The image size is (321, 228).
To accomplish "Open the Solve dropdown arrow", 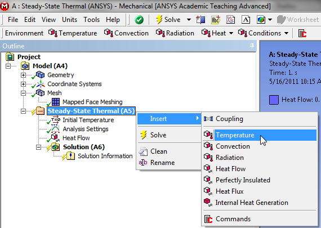I will (189, 20).
